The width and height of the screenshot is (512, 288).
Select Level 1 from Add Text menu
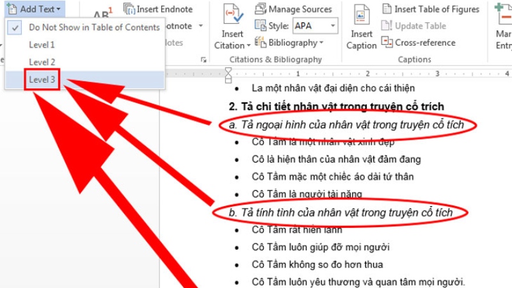click(x=42, y=45)
